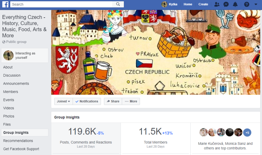The image size is (262, 155).
Task: Click the Posts, Comments and Reactions label
Action: click(x=86, y=142)
